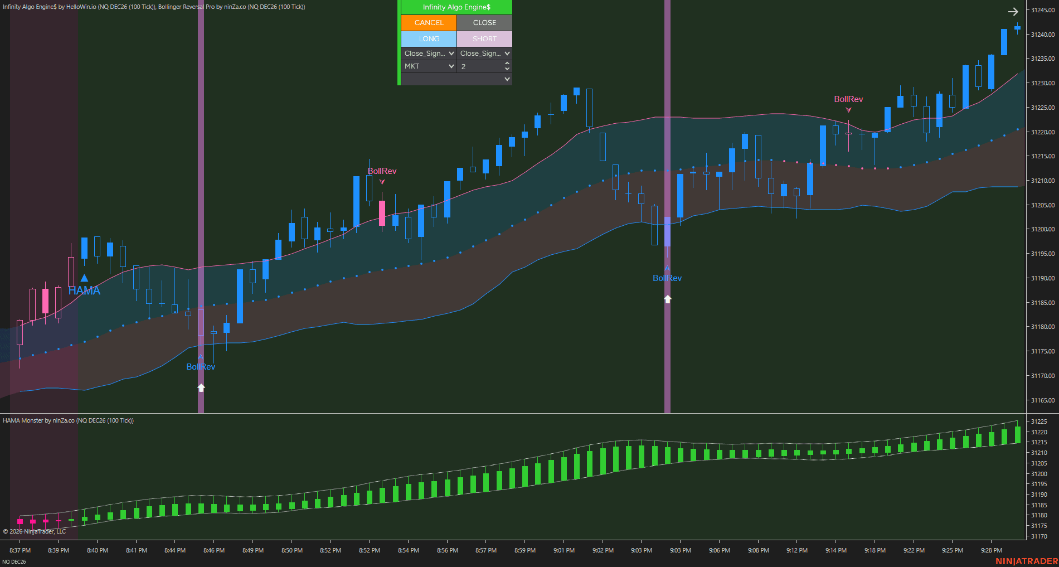The width and height of the screenshot is (1059, 567).
Task: Decrease the order quantity with the down stepper
Action: coord(507,69)
